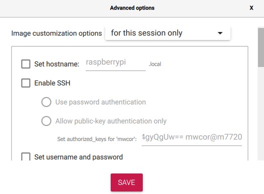264x194 pixels.
Task: Tick the Set hostname checkbox
Action: click(26, 64)
